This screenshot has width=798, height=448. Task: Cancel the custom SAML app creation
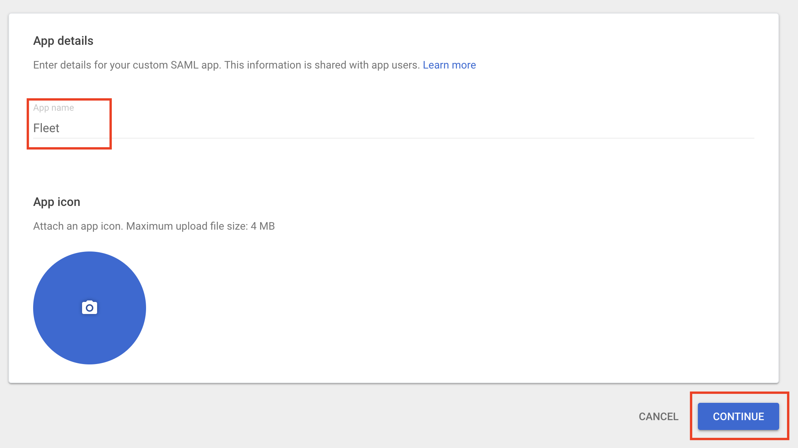[x=658, y=416]
